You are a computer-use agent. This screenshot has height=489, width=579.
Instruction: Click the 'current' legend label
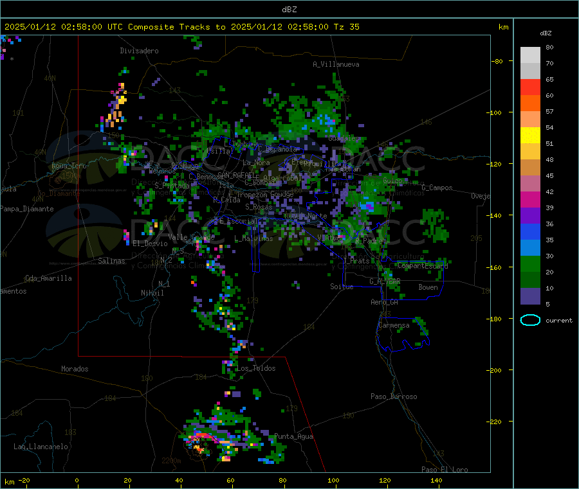(559, 321)
